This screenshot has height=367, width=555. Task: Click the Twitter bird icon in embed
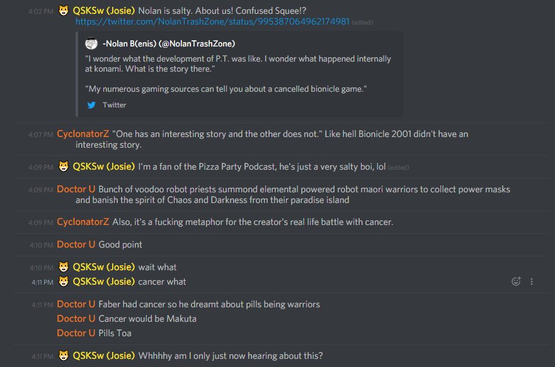click(x=91, y=105)
